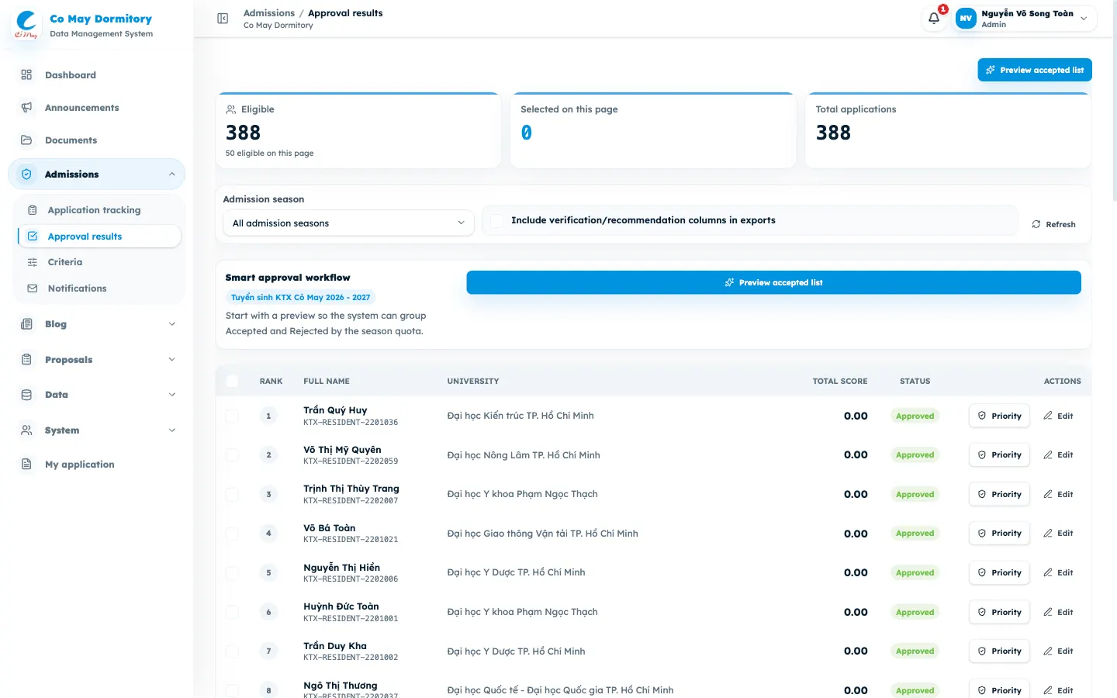
Task: Check the row for Võ Bá Toàn
Action: click(x=232, y=534)
